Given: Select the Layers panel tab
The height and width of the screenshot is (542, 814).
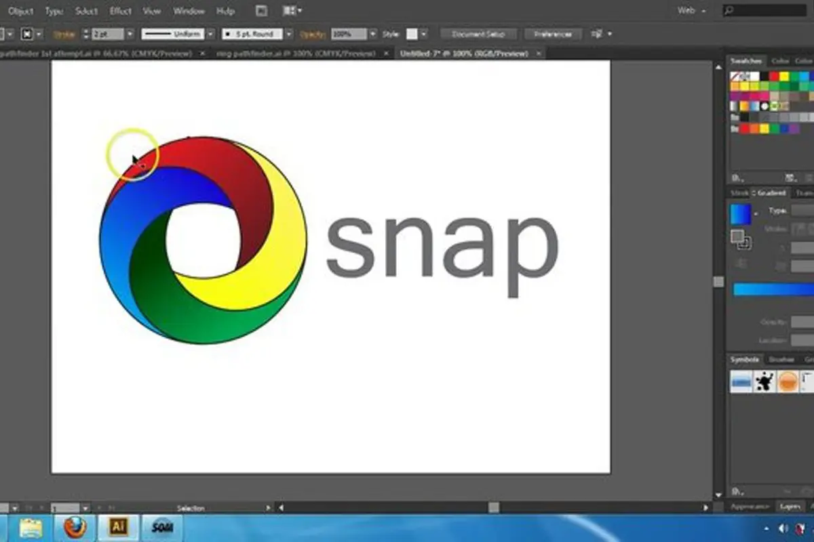Looking at the screenshot, I should (x=789, y=506).
